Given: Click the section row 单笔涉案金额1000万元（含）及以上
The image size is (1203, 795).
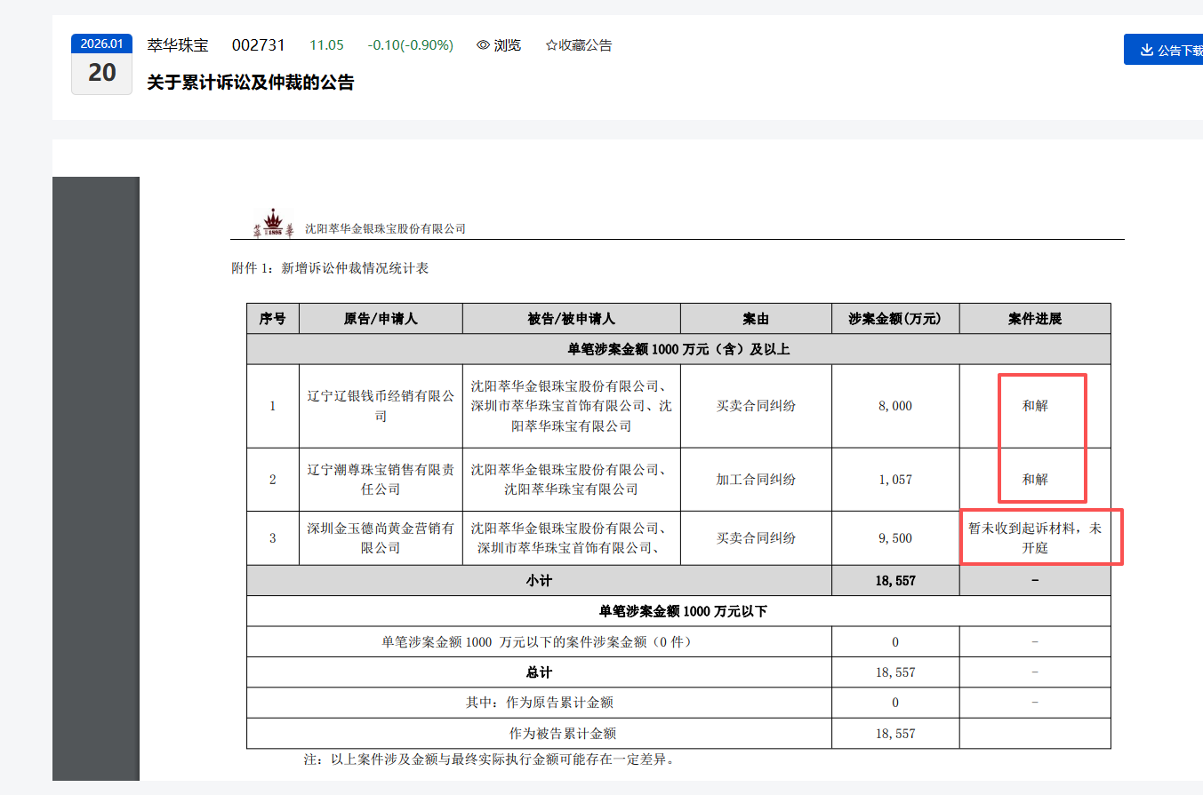Looking at the screenshot, I should (678, 349).
